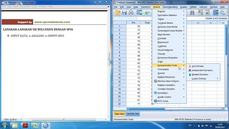
Task: Click the Insert Cases icon in toolbar
Action: [200, 13]
